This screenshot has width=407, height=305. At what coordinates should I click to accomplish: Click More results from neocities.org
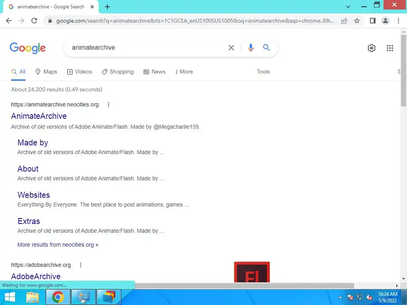[x=58, y=245]
